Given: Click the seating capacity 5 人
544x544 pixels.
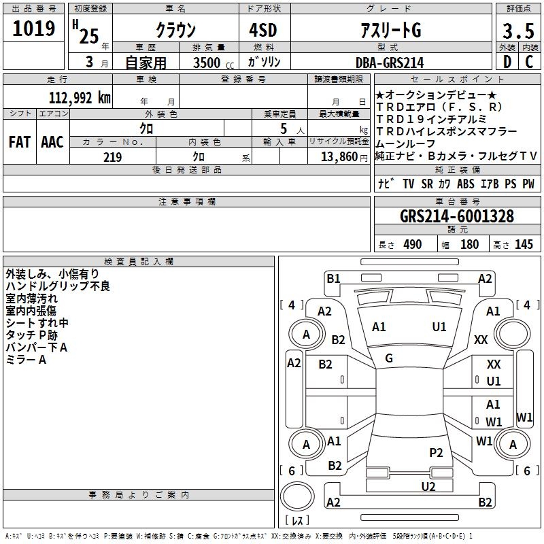Looking at the screenshot, I should click(292, 129).
